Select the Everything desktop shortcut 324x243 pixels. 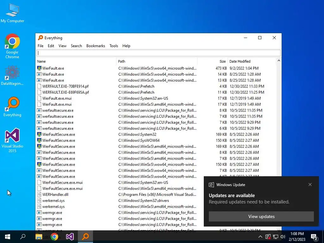(12, 107)
